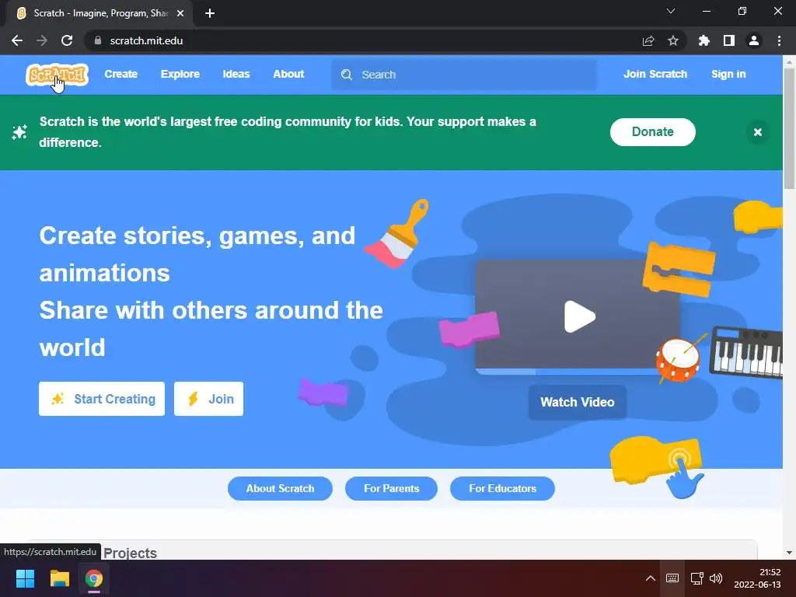Show hidden system tray icons
Screen dimensions: 796x597
(x=651, y=578)
